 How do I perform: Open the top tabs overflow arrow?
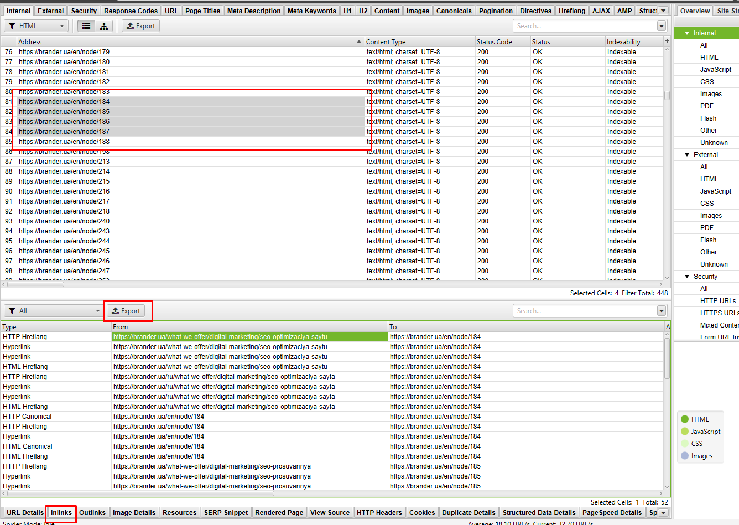tap(664, 11)
